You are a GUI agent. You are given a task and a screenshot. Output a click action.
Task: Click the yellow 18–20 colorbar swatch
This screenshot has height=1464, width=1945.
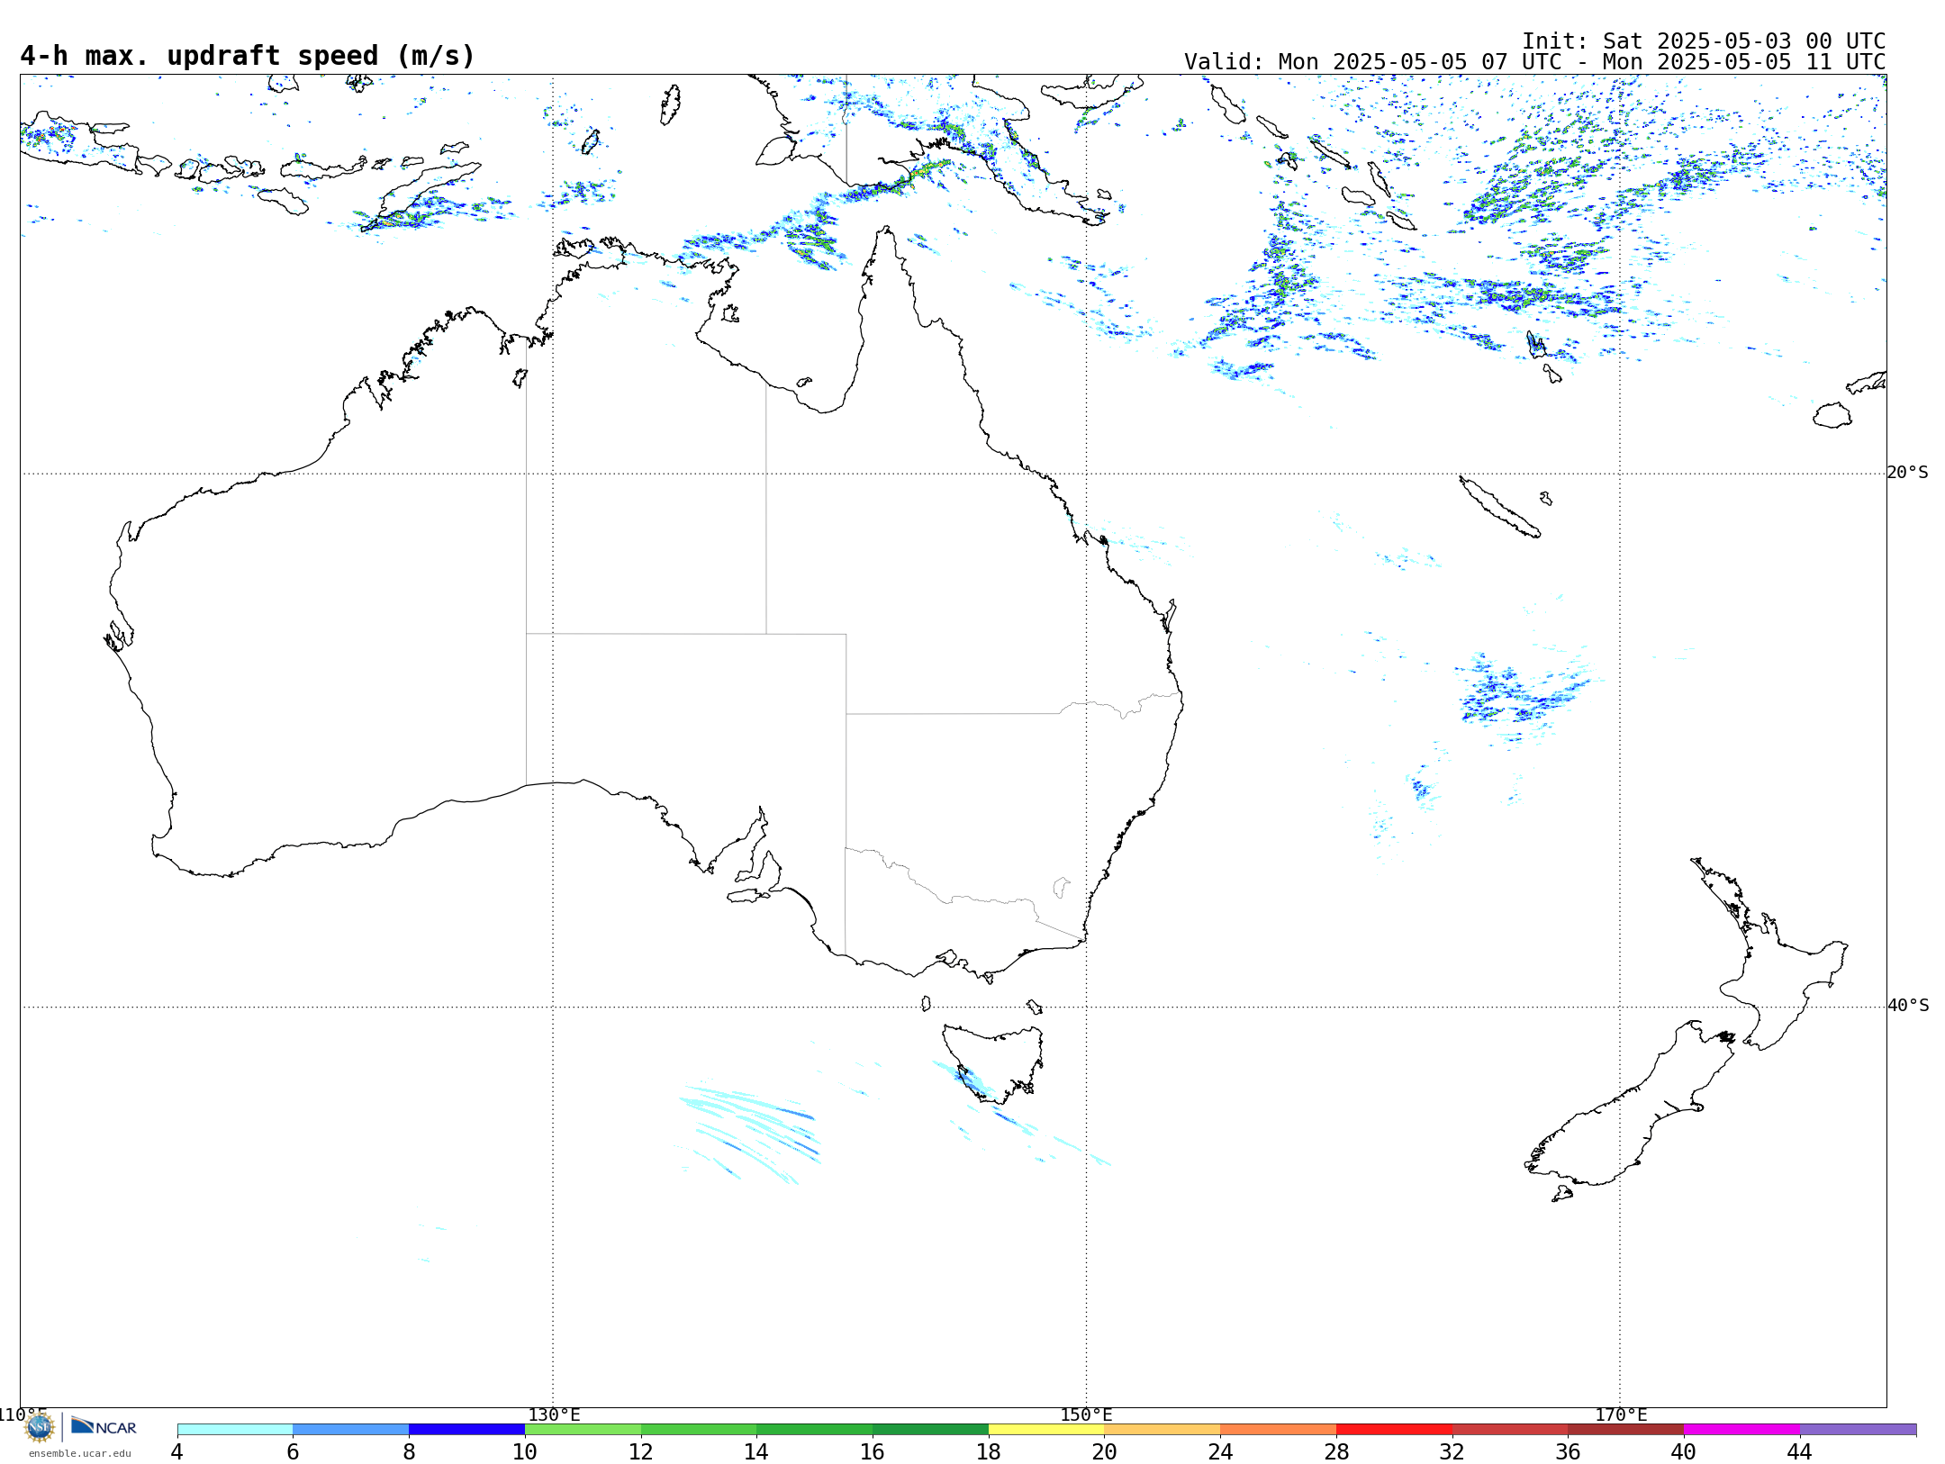coord(1046,1430)
